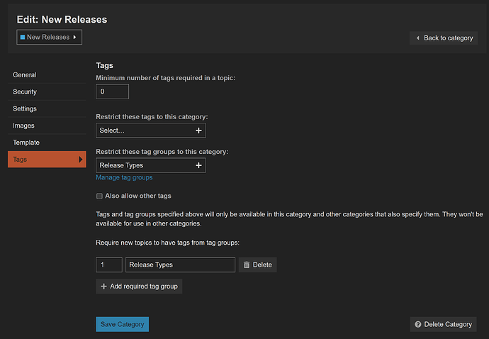Viewport: 489px width, 339px height.
Task: Click the Edit: New Releases heading
Action: (62, 19)
